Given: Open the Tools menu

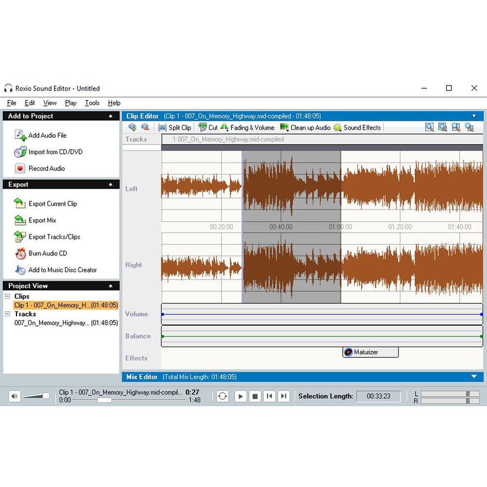Looking at the screenshot, I should coord(92,103).
